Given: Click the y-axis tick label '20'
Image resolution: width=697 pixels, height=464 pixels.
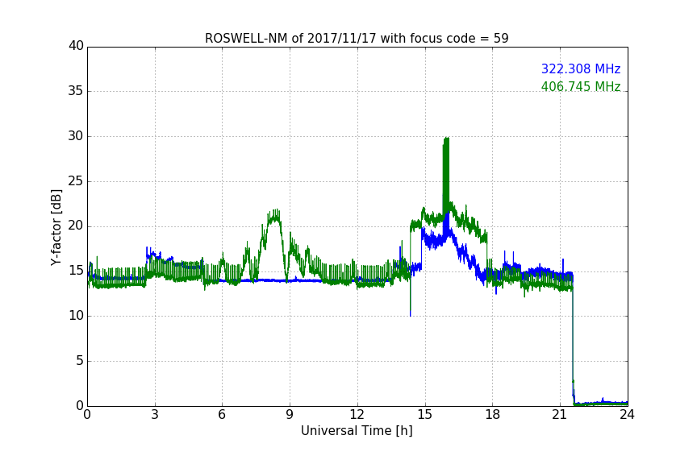Looking at the screenshot, I should (76, 226).
